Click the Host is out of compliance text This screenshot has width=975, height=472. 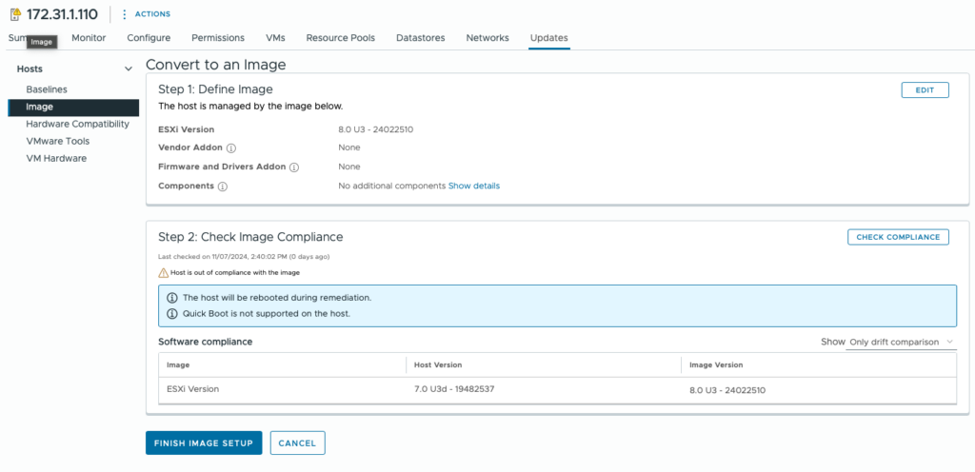236,273
